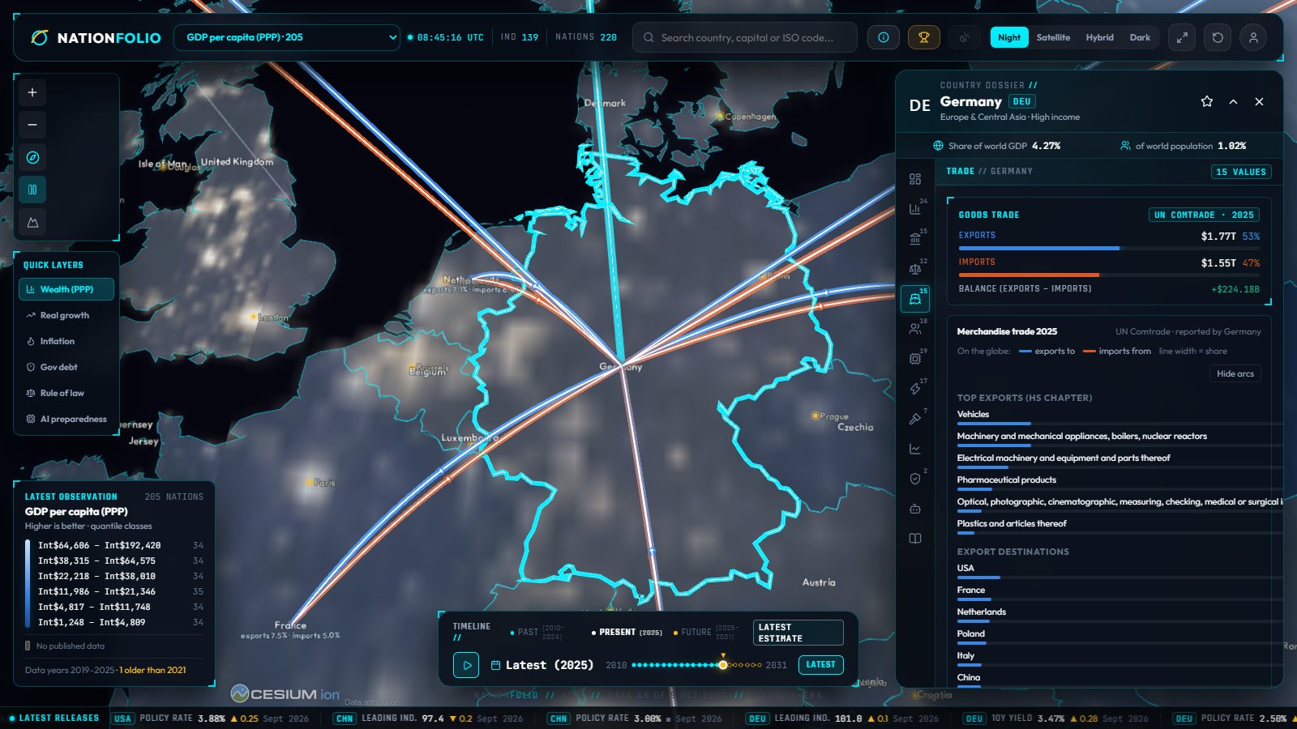Click the DEU ISO code badge
The width and height of the screenshot is (1297, 729).
point(1022,101)
